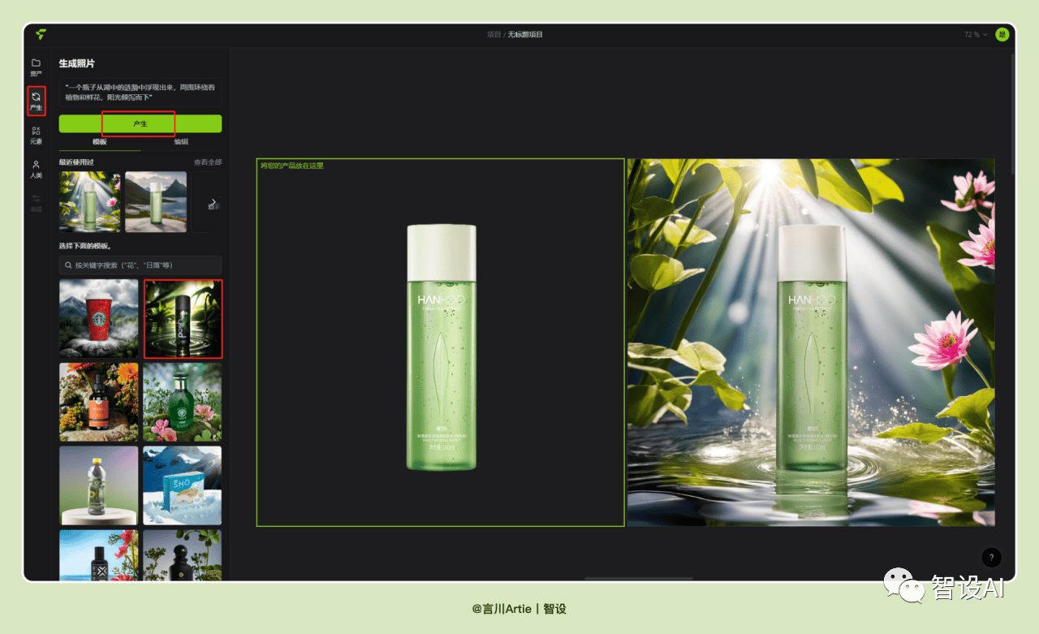The height and width of the screenshot is (634, 1039).
Task: Click the prompt description text box
Action: point(140,92)
